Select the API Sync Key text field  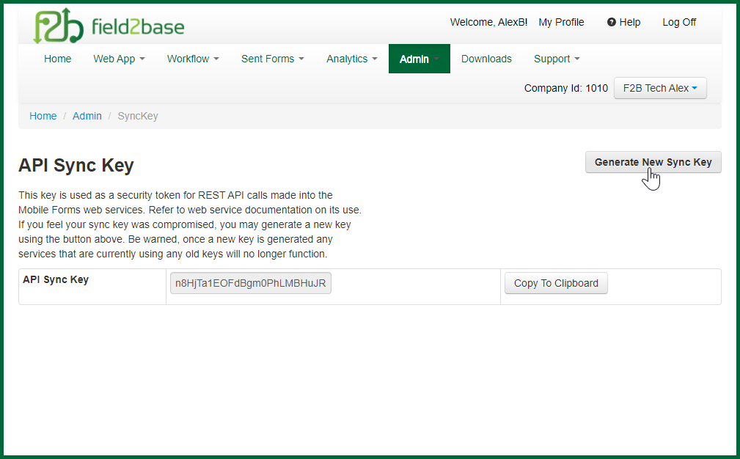click(x=250, y=282)
